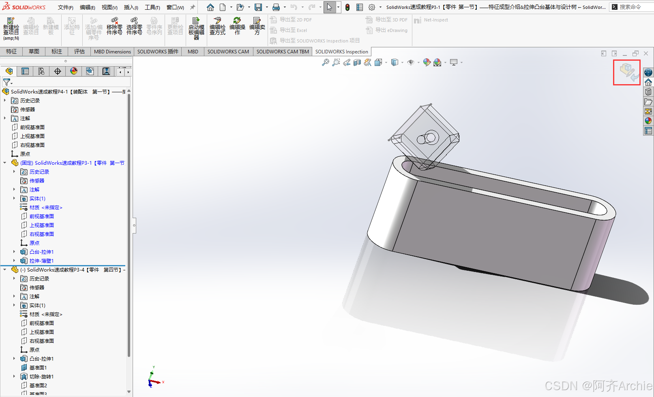Click the Rebuild traffic light icon
The height and width of the screenshot is (397, 654).
[347, 7]
